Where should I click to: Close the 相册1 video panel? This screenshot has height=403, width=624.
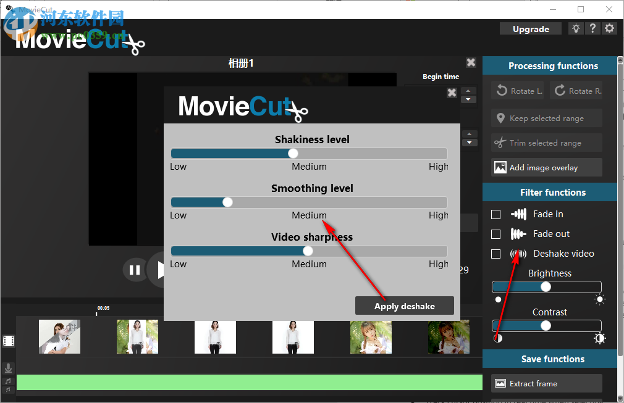pyautogui.click(x=471, y=62)
